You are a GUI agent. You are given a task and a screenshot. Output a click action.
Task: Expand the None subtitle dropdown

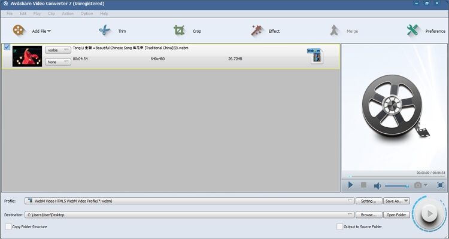(x=58, y=62)
